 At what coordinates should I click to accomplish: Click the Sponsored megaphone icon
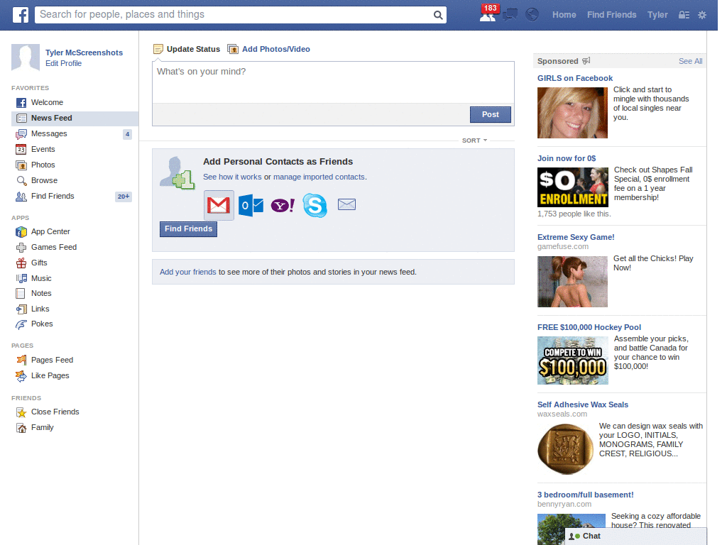click(x=586, y=61)
